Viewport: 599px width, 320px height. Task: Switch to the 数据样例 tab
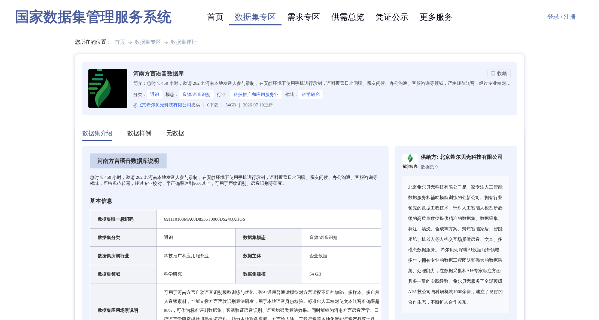tap(139, 133)
